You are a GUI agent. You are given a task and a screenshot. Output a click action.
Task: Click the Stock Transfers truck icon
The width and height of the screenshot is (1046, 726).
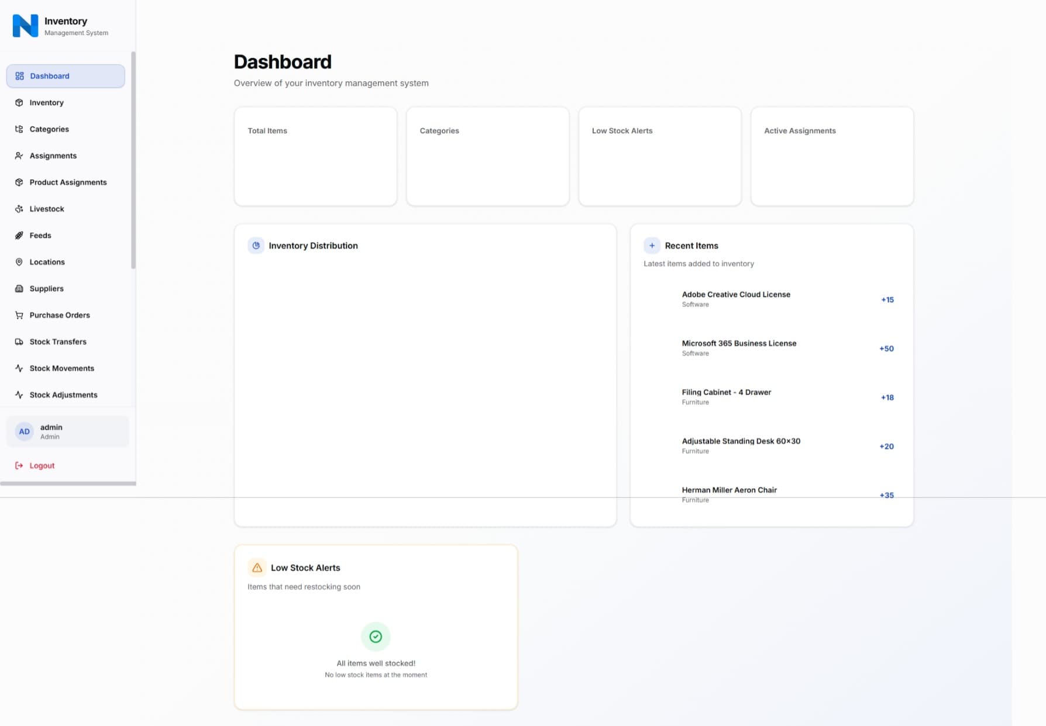click(x=19, y=341)
